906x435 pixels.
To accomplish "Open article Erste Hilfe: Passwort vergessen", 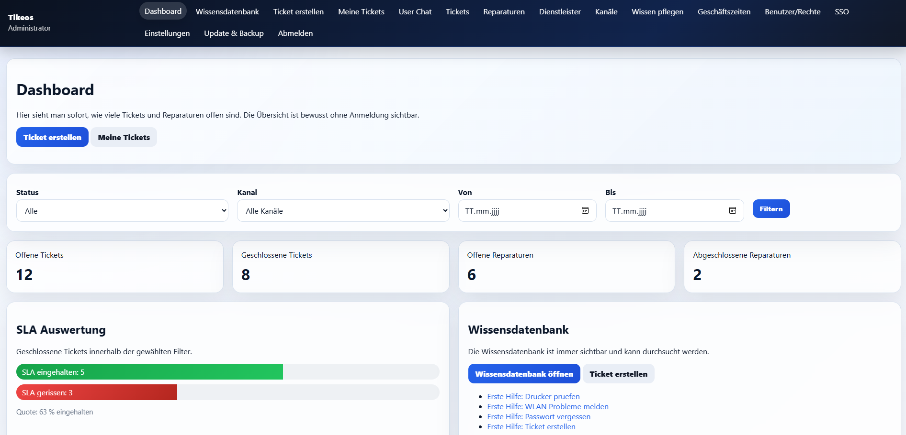I will click(539, 416).
